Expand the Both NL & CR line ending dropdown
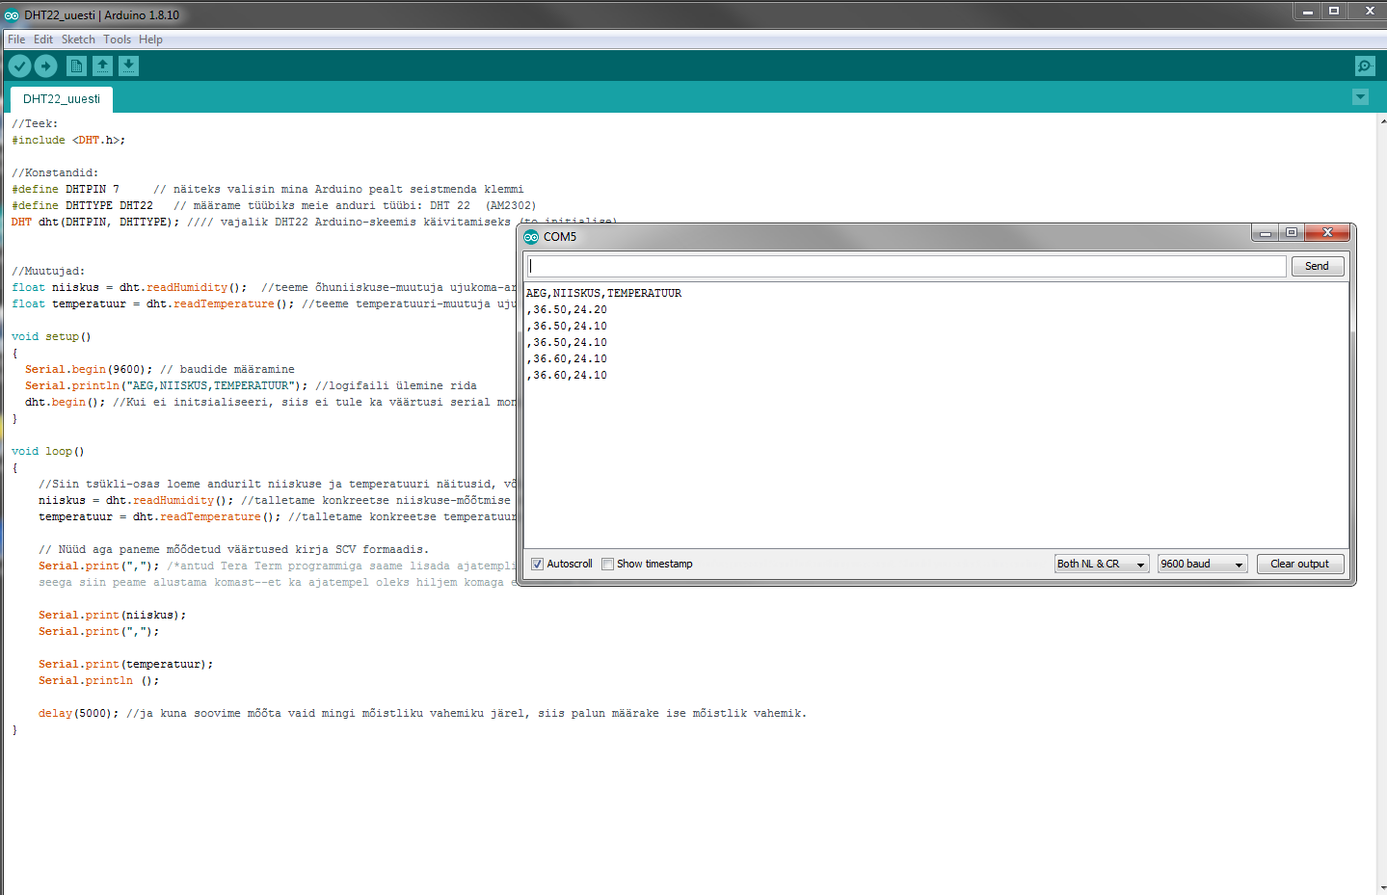The width and height of the screenshot is (1387, 895). click(x=1102, y=565)
